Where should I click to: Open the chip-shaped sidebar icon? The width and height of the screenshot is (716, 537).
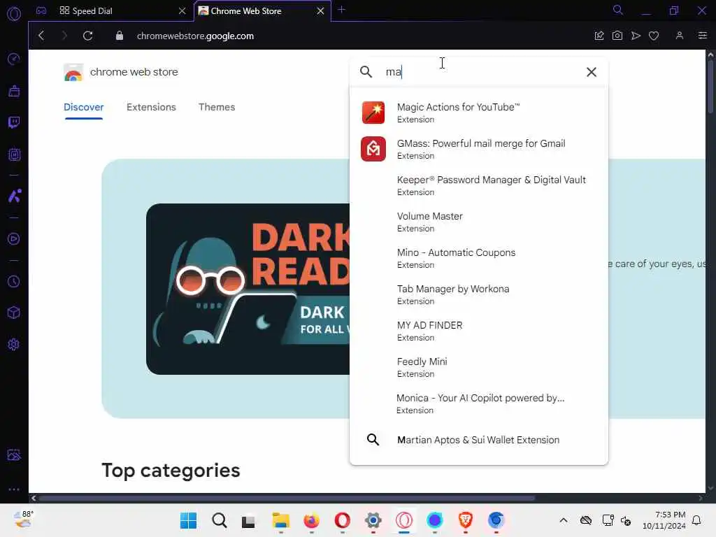point(14,155)
